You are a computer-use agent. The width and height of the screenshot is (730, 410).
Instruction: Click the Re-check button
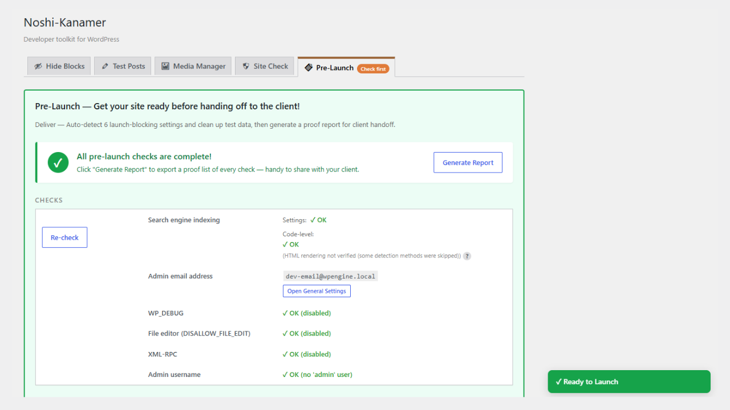(x=64, y=237)
